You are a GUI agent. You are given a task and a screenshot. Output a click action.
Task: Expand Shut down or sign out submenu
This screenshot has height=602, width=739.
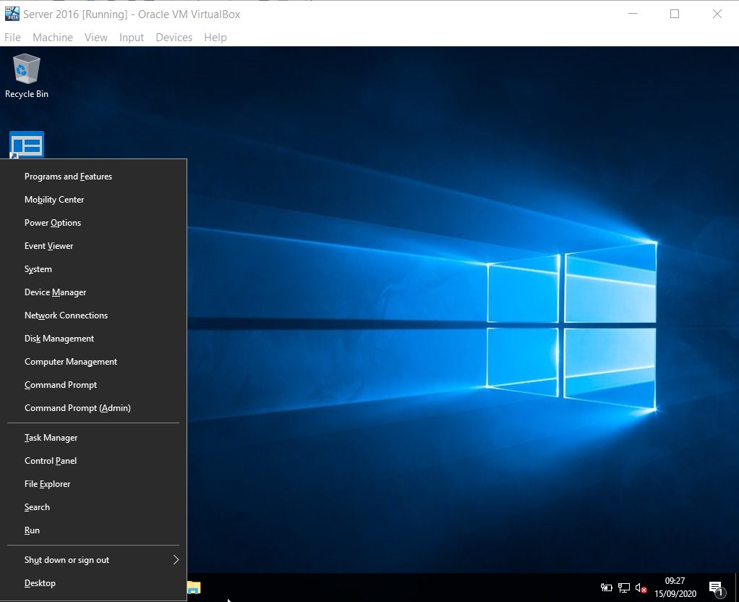[x=93, y=559]
